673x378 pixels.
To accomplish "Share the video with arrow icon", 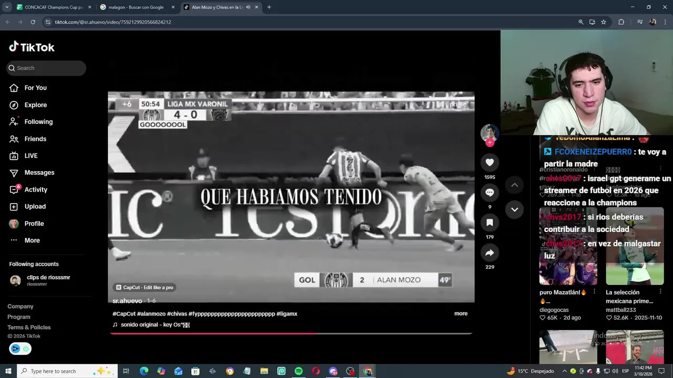I will (490, 253).
